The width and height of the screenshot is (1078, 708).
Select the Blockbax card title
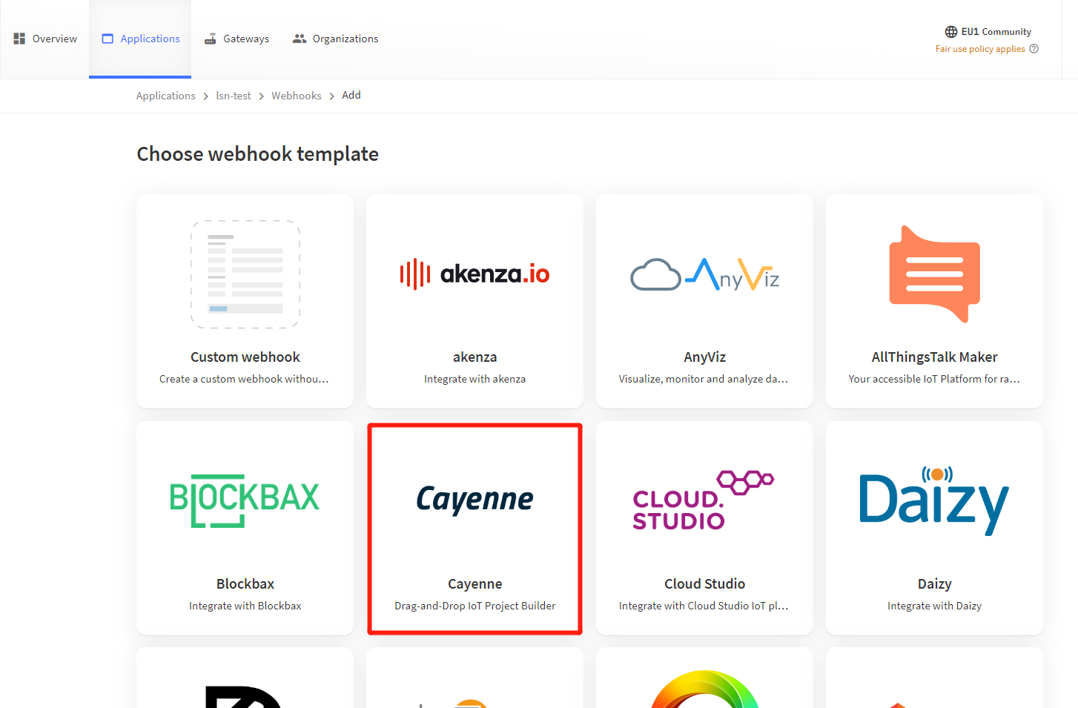click(x=245, y=584)
